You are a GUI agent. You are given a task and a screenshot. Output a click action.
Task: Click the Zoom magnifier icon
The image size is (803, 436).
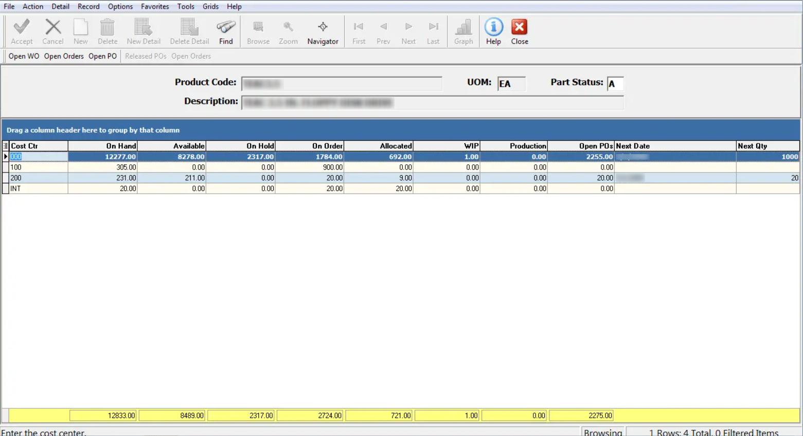tap(288, 27)
